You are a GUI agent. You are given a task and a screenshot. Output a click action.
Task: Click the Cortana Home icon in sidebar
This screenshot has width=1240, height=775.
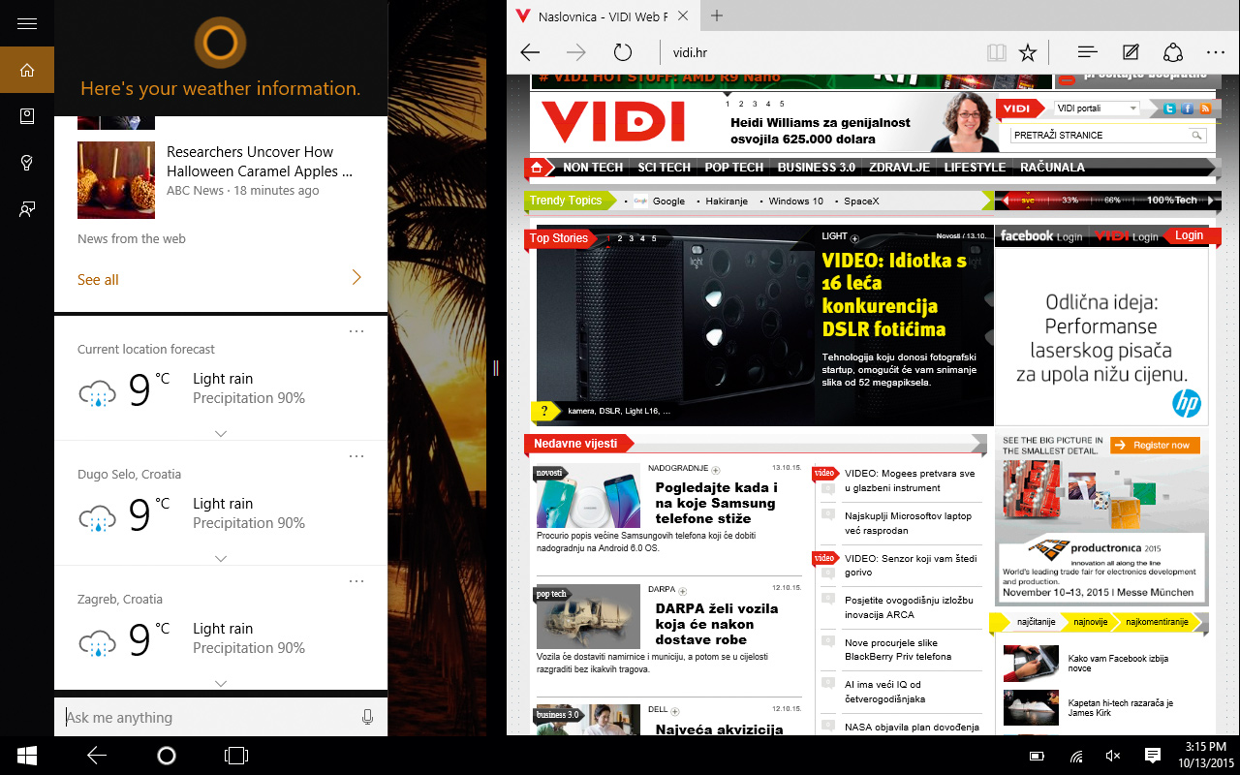[27, 70]
